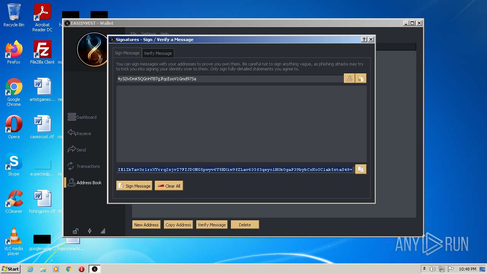
Task: Click the EASIINVEST logo image
Action: click(93, 49)
